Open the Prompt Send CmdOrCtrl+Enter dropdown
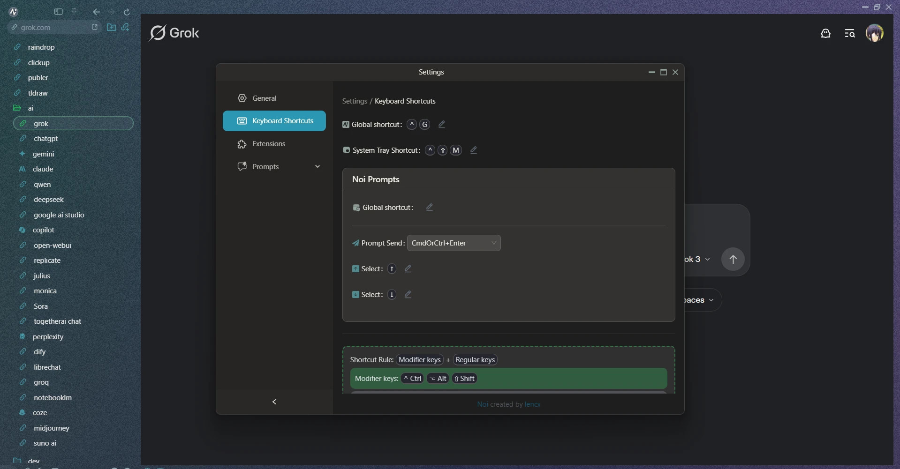This screenshot has width=900, height=469. (x=454, y=243)
